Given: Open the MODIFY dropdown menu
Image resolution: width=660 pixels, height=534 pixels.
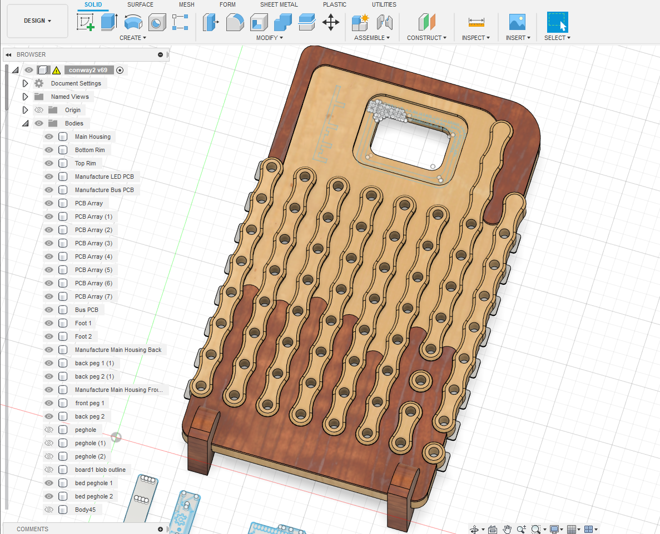Looking at the screenshot, I should (x=269, y=38).
